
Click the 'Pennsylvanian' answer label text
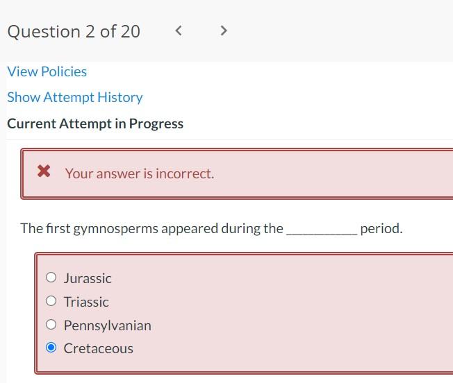(107, 325)
